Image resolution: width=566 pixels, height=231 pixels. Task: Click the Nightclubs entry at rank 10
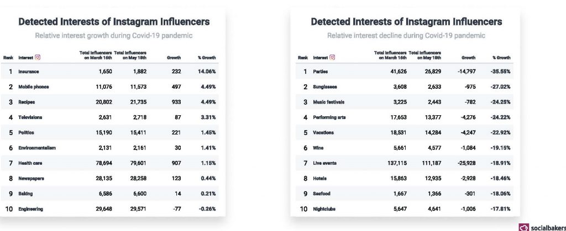pos(324,209)
